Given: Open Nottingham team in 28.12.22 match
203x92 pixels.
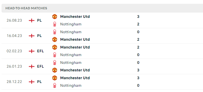Looking at the screenshot, I should coord(71,85).
